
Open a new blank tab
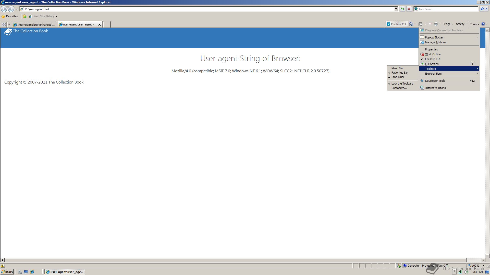tap(107, 24)
